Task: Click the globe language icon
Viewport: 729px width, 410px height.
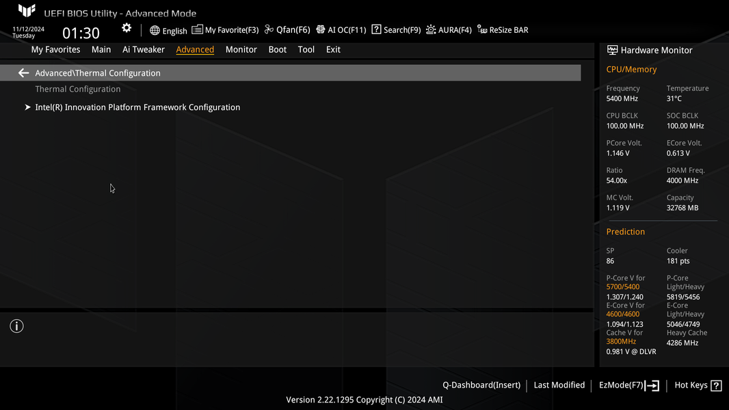Action: (x=155, y=30)
